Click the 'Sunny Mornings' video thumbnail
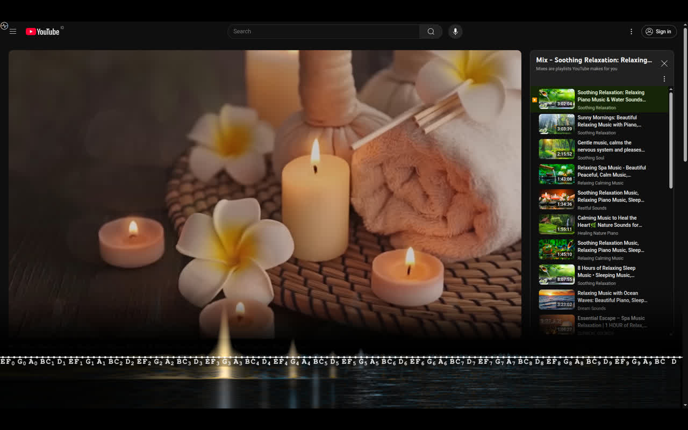688x430 pixels. (x=556, y=124)
